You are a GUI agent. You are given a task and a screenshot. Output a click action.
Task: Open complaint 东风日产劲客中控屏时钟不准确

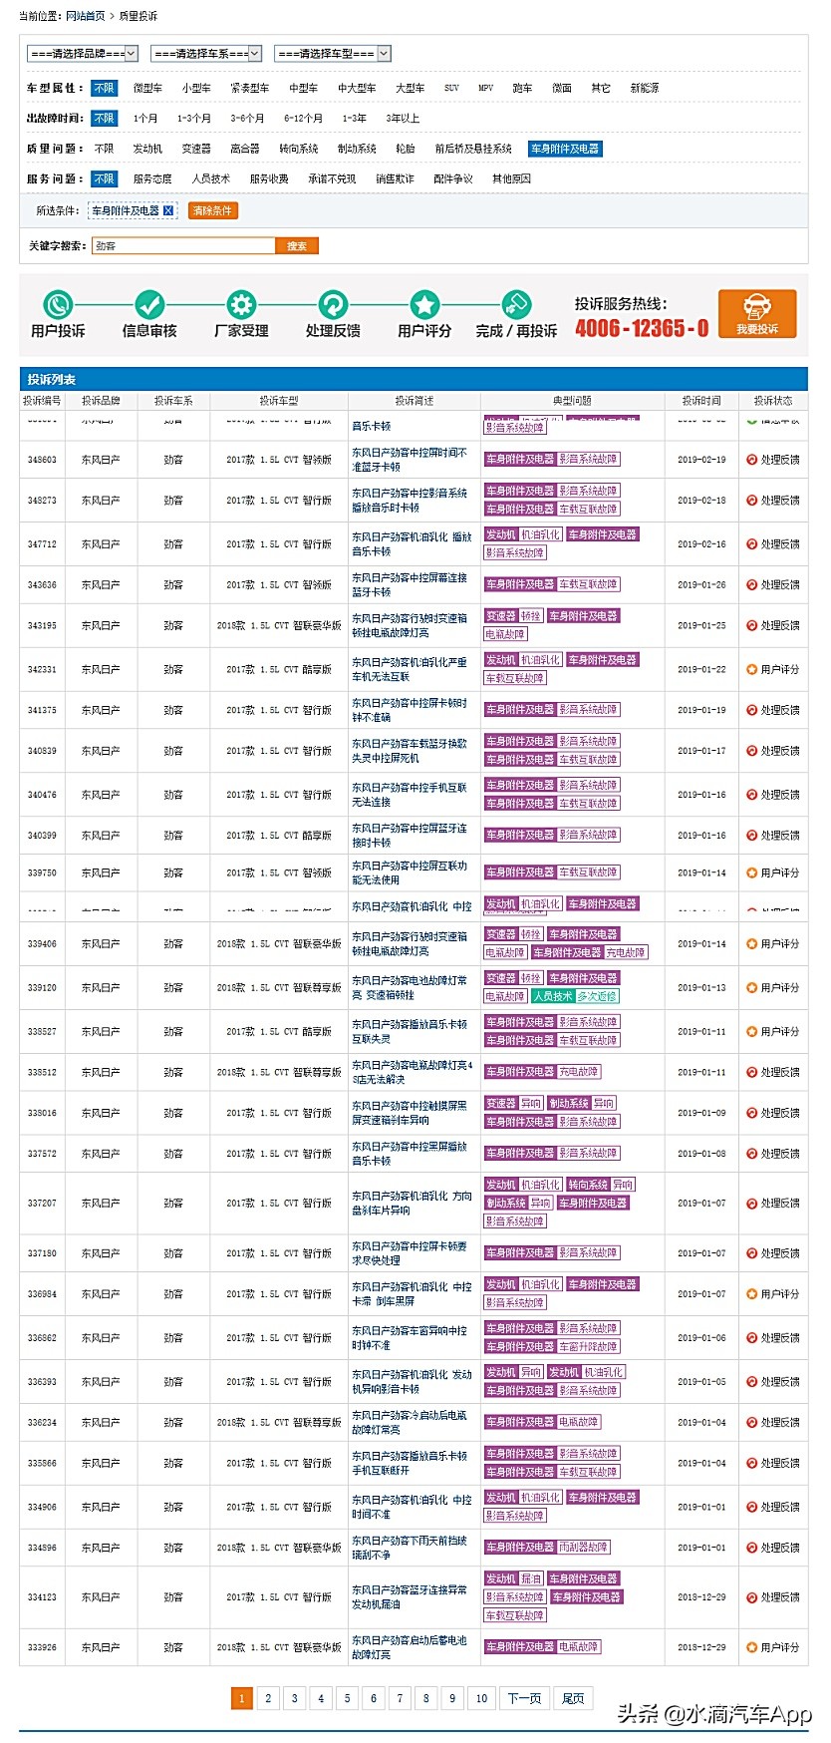pos(410,710)
